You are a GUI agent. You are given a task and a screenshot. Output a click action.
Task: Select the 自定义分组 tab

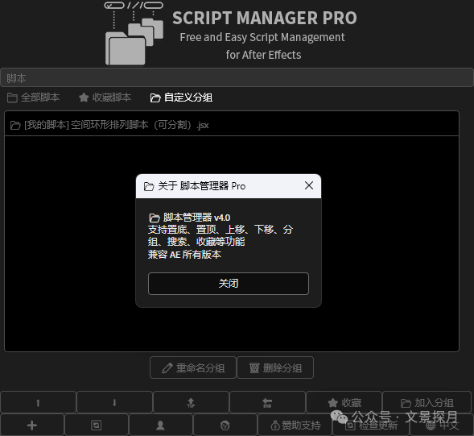click(x=181, y=98)
